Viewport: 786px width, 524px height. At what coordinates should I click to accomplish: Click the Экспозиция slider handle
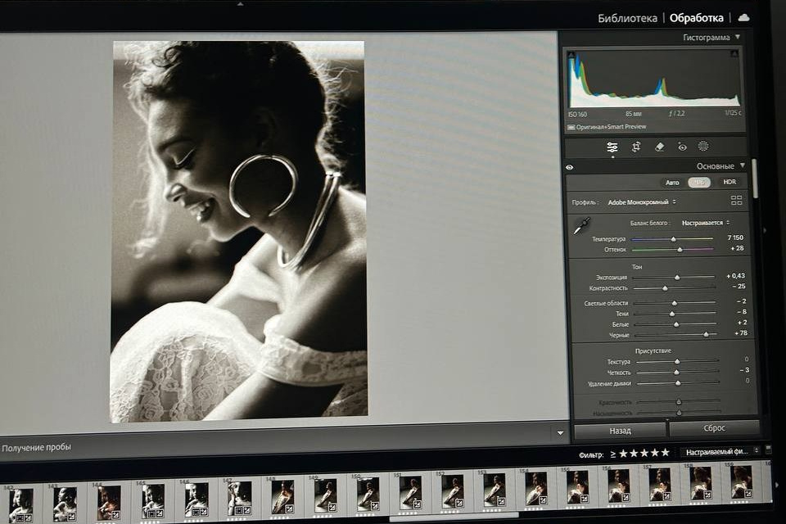[x=677, y=278]
